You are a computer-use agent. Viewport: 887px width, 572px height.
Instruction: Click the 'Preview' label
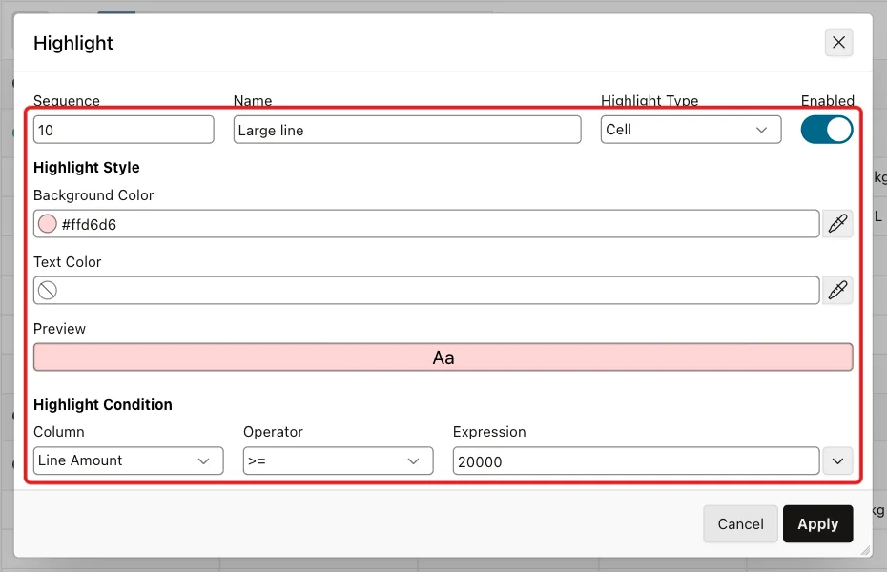59,328
